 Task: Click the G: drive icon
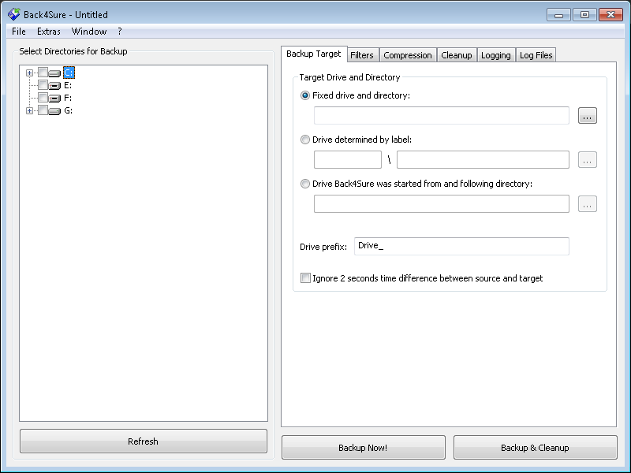pyautogui.click(x=54, y=111)
